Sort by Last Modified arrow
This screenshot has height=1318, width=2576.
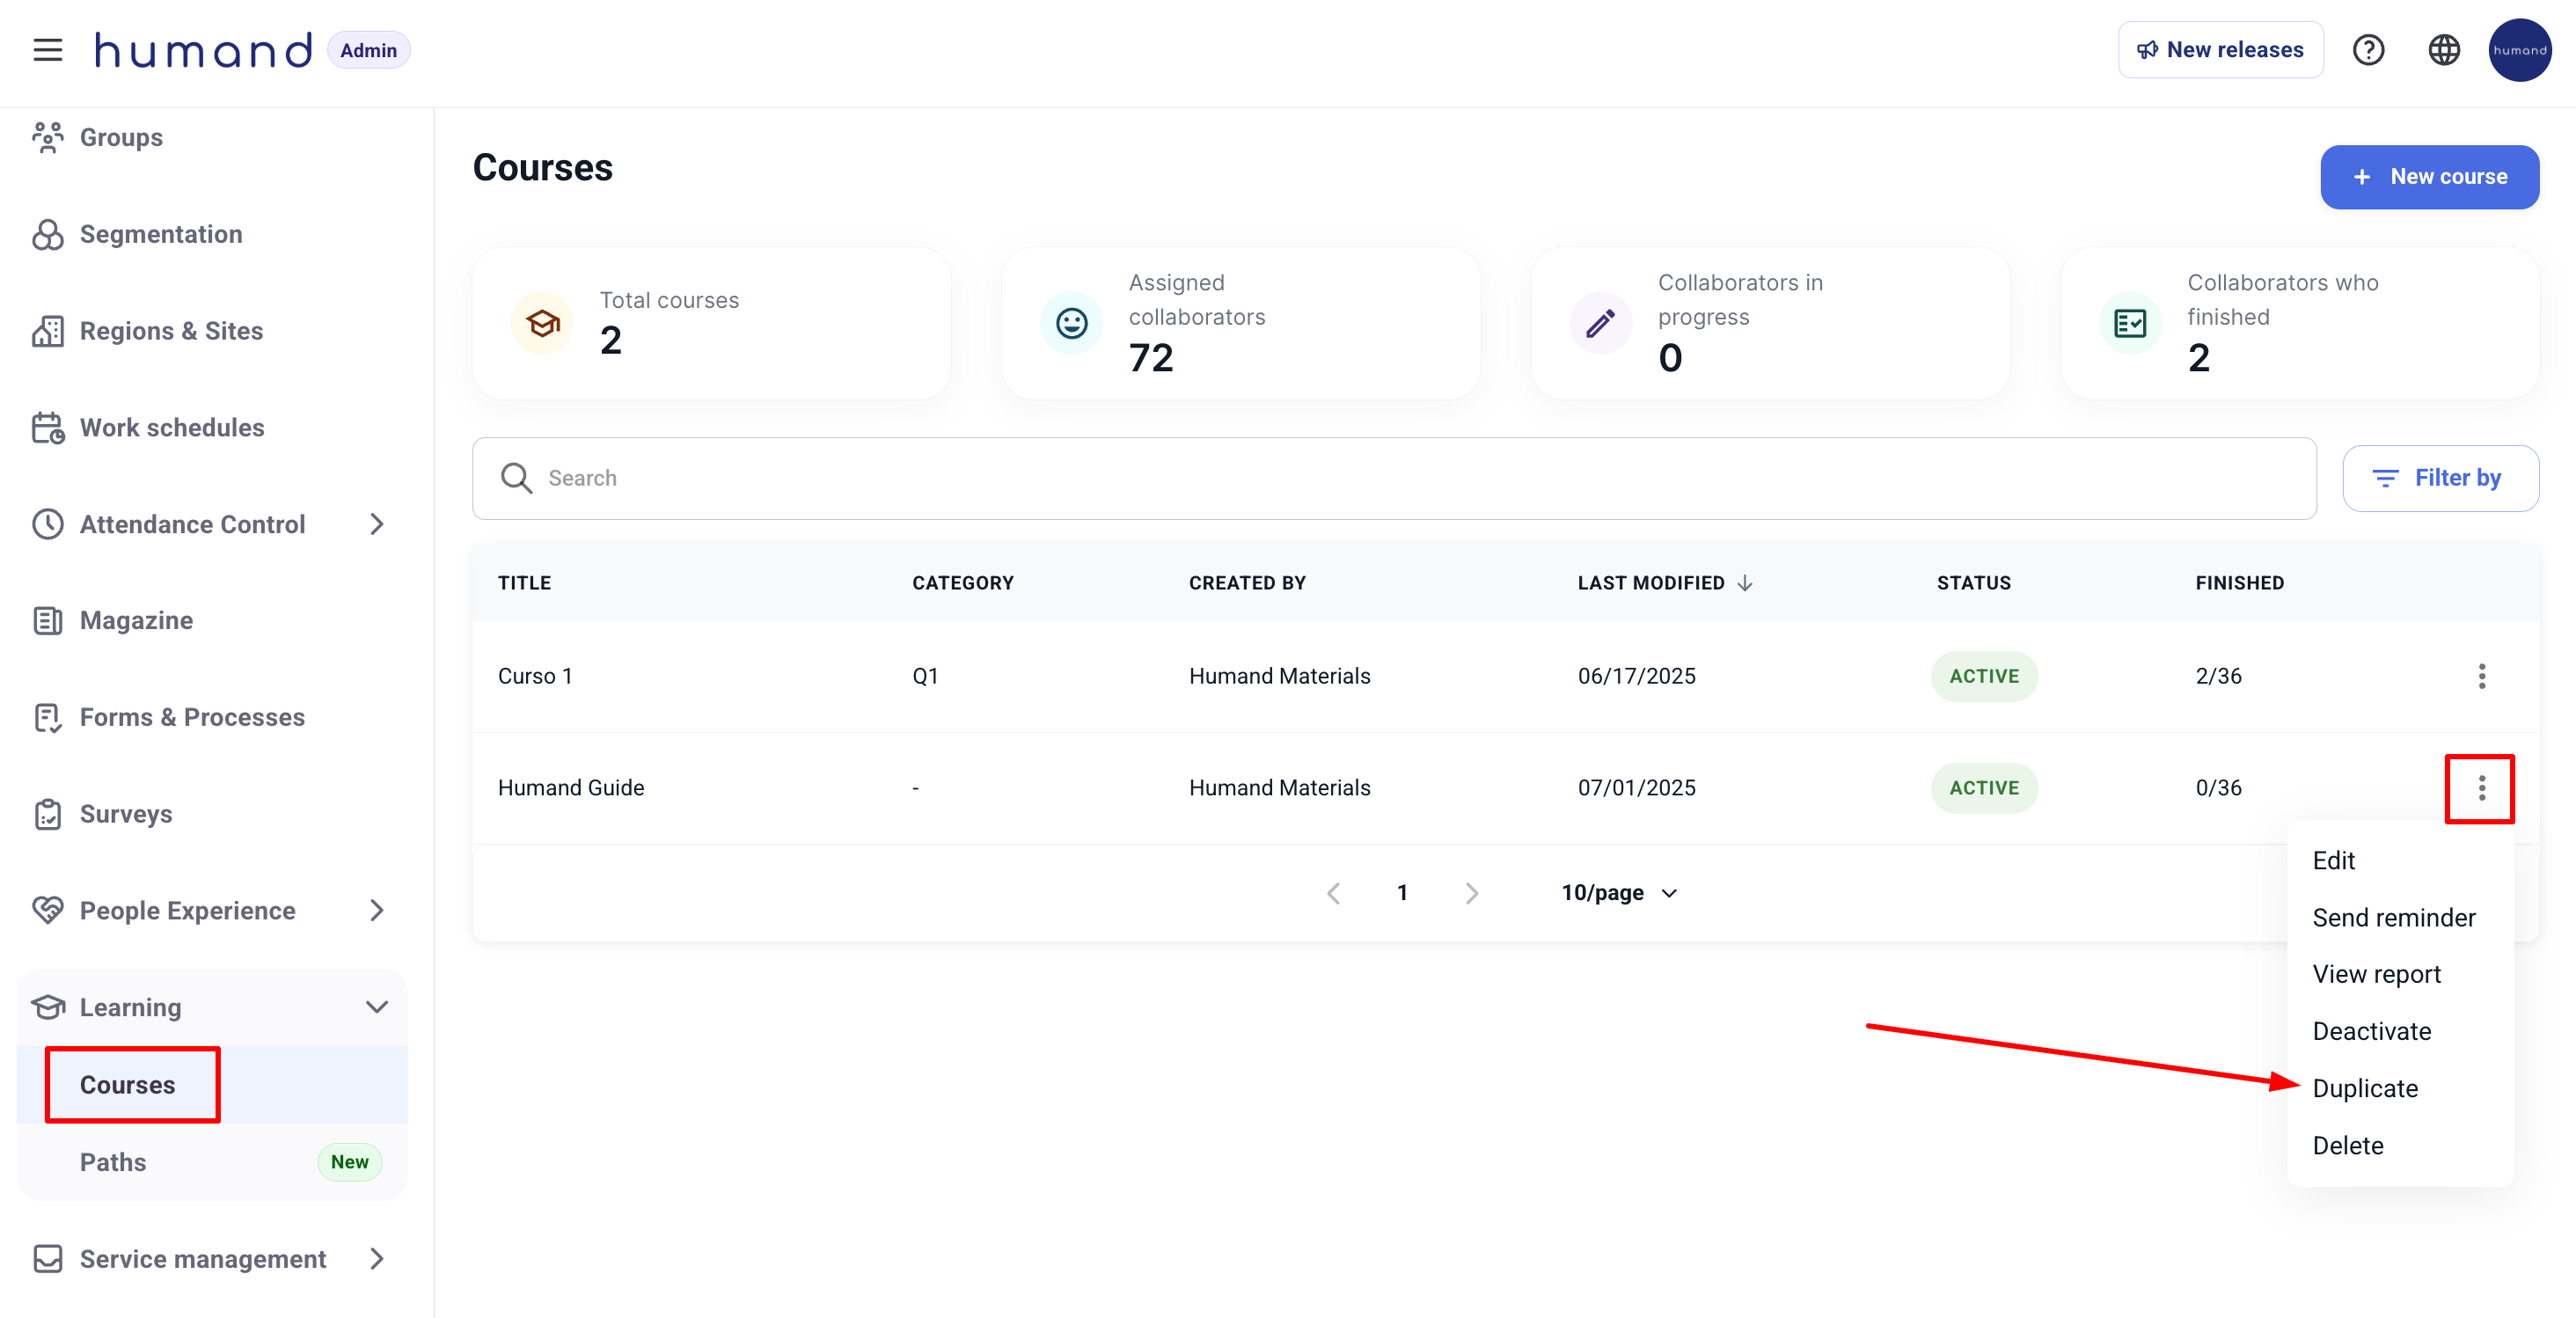(x=1745, y=583)
